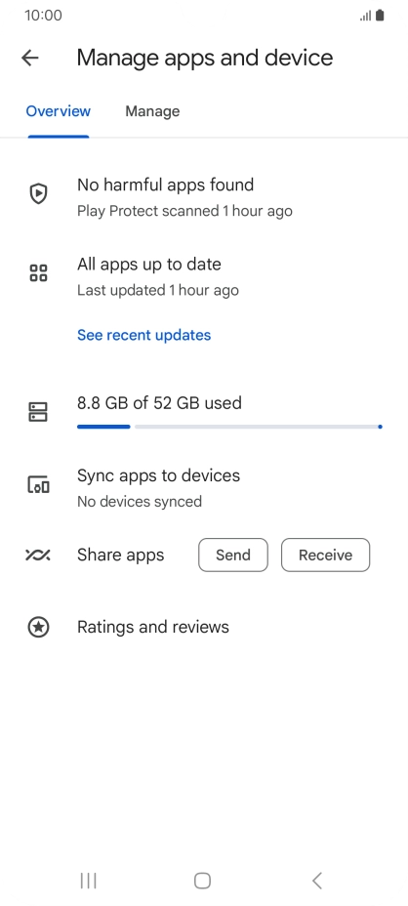Tap the back arrow in header
Viewport: 408px width, 906px height.
(29, 58)
